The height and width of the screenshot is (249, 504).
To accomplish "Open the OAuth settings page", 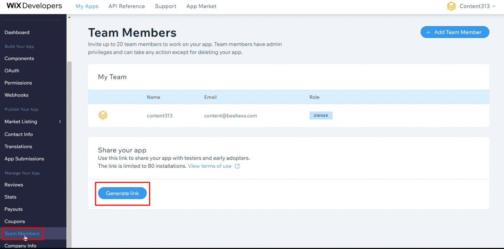I will coord(12,71).
